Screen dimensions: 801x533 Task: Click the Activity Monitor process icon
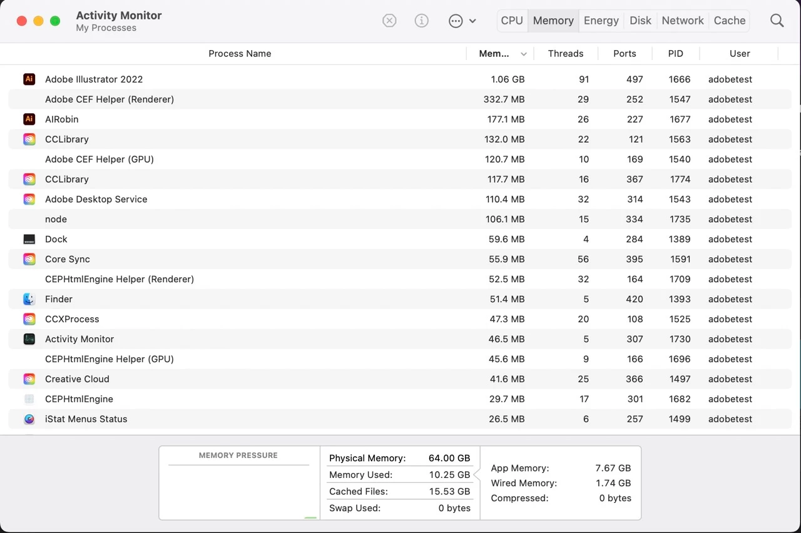click(29, 340)
